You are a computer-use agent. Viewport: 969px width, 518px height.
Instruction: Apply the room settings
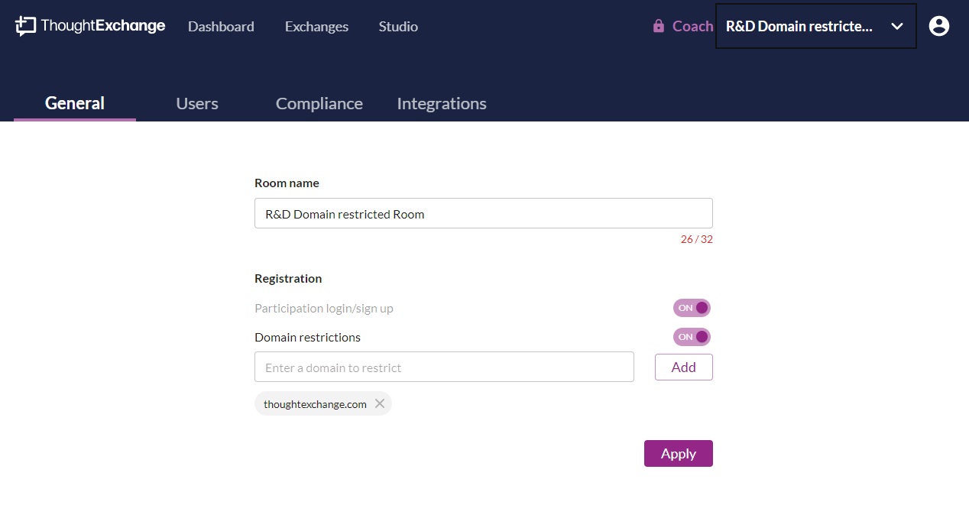[679, 453]
